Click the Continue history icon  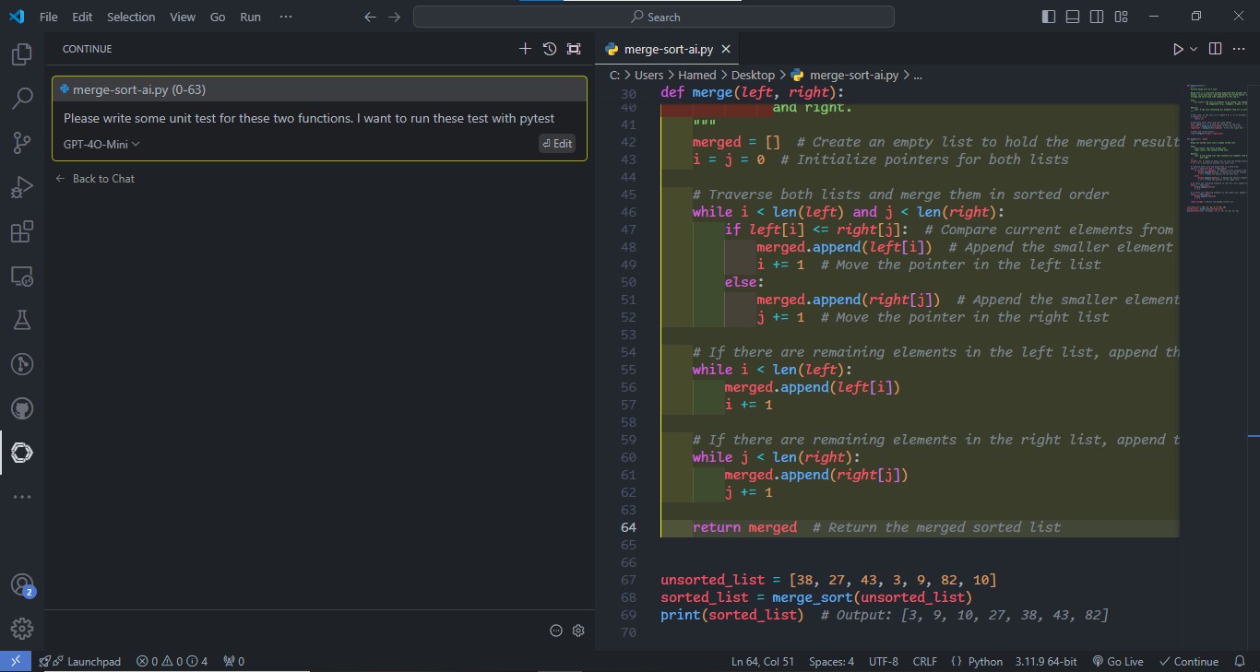550,49
